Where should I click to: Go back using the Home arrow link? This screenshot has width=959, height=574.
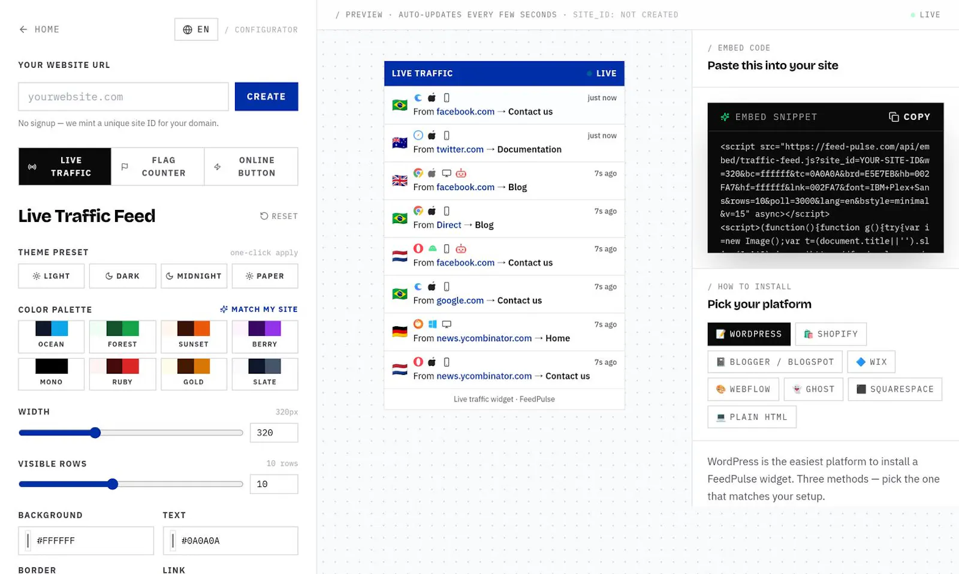39,29
